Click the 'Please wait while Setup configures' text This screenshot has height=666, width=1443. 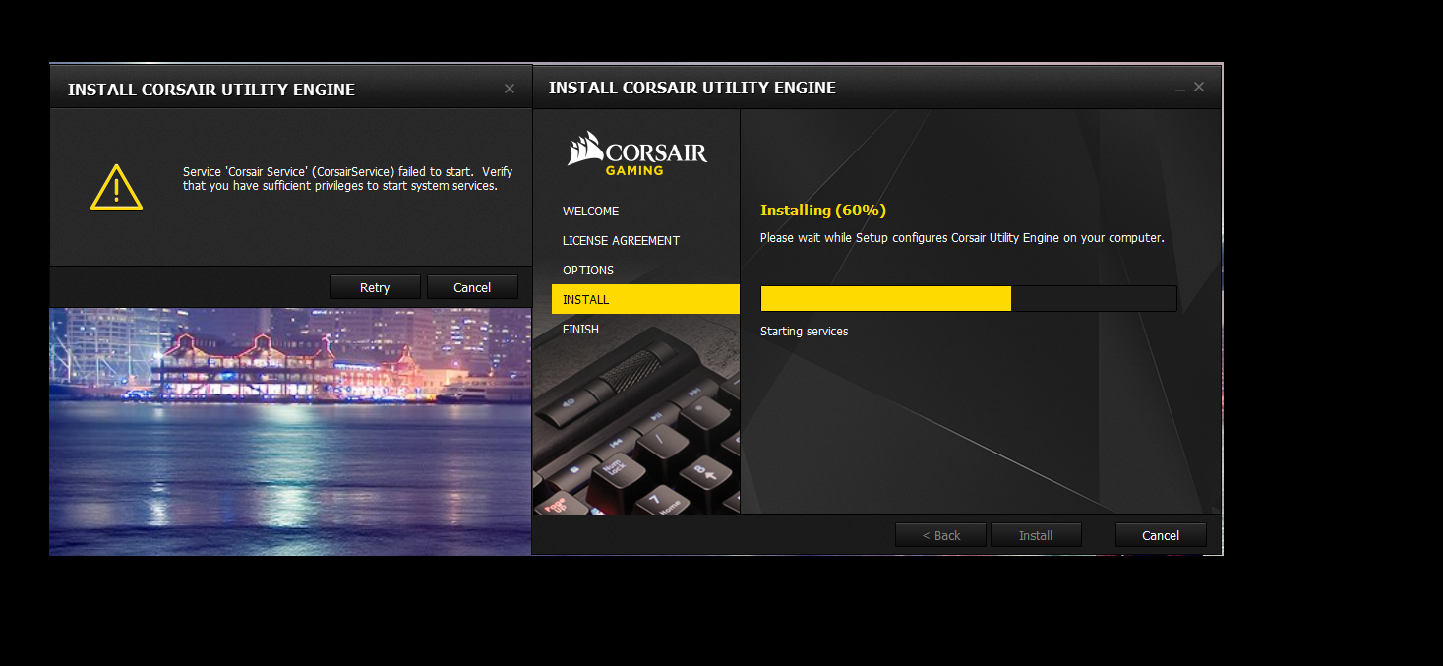(x=962, y=238)
